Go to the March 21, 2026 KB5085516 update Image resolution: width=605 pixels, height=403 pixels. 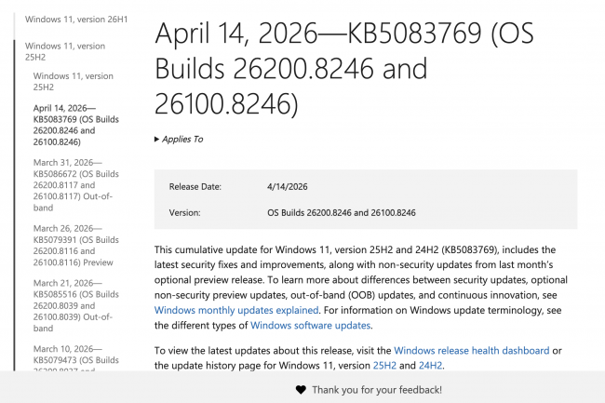[76, 303]
